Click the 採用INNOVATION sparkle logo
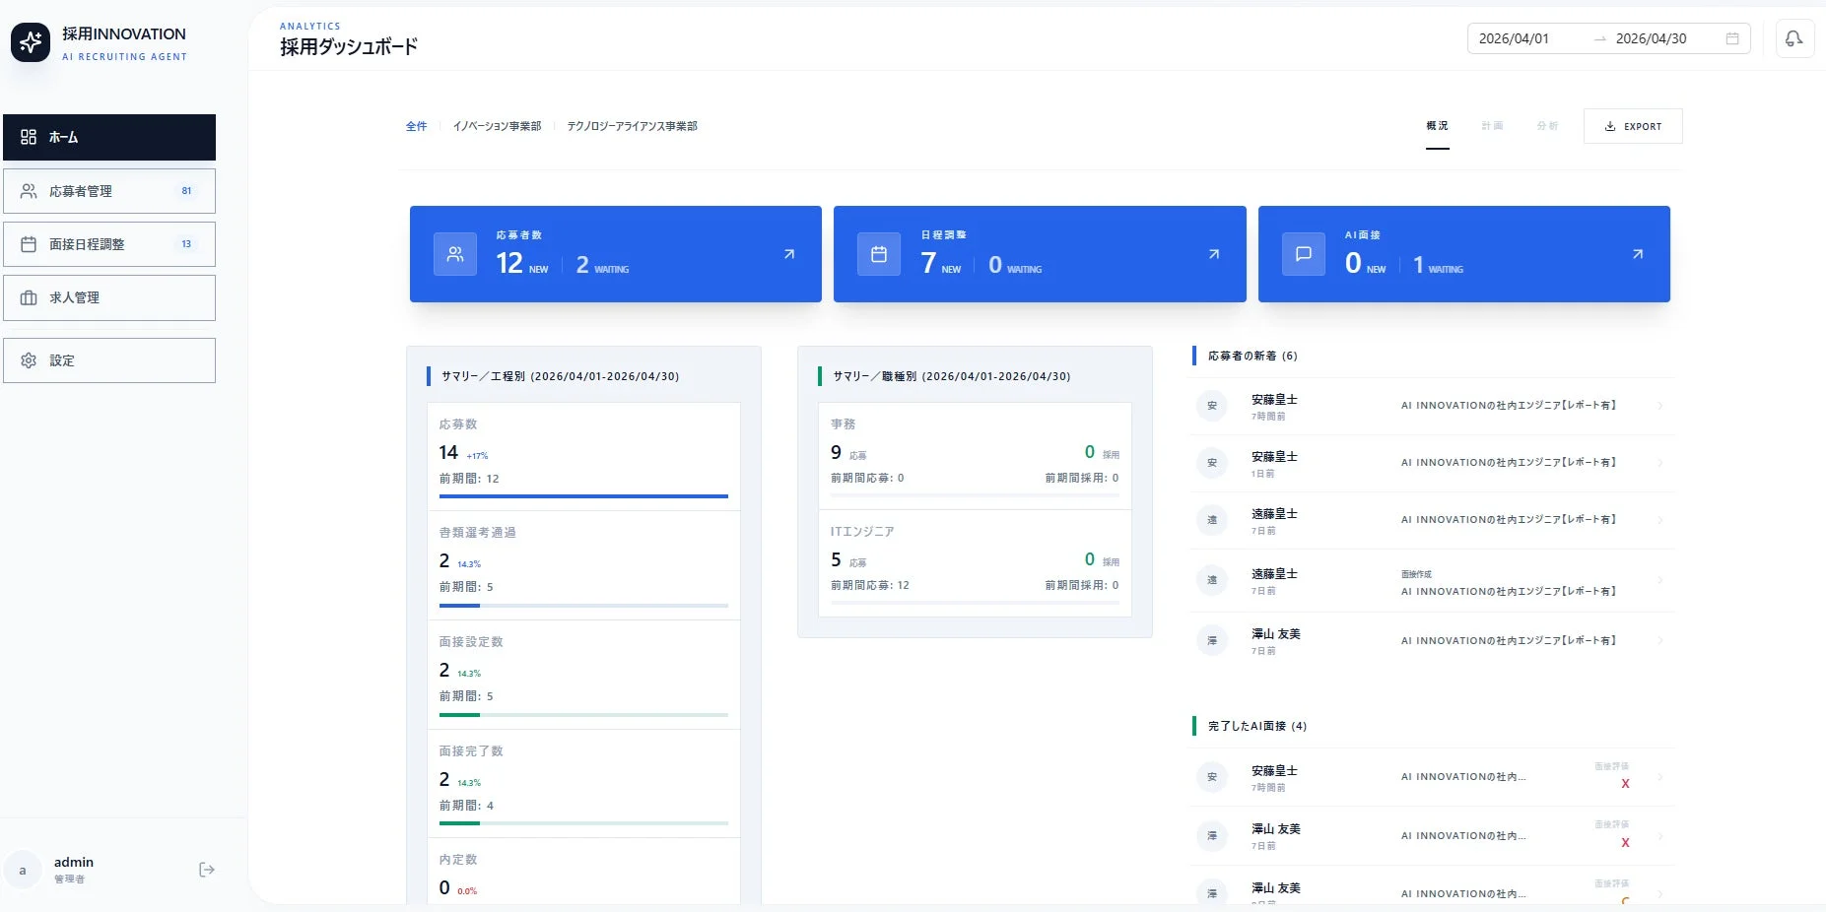The width and height of the screenshot is (1826, 912). pyautogui.click(x=31, y=42)
